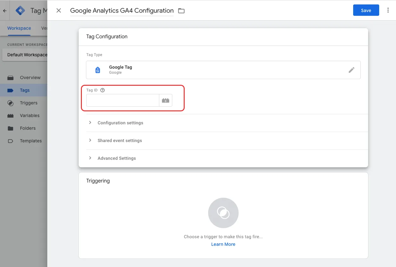Click the Google Tag type icon

point(98,70)
